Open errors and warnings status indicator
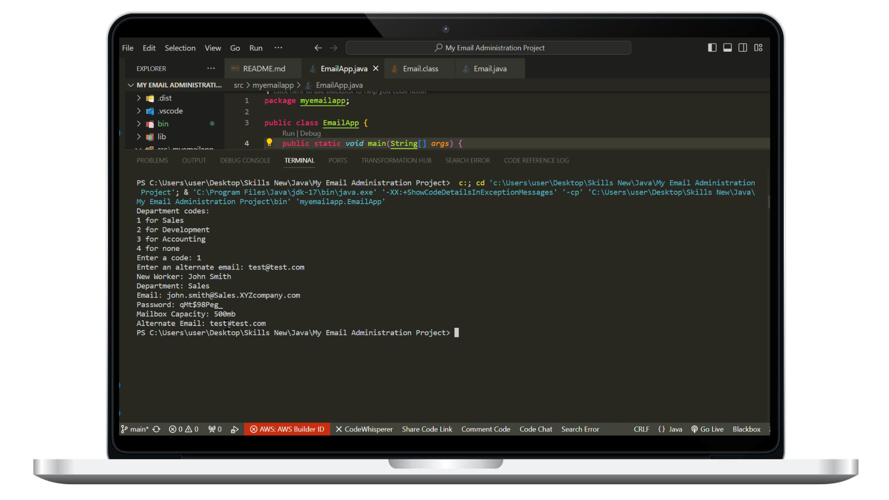The height and width of the screenshot is (500, 889). (184, 429)
